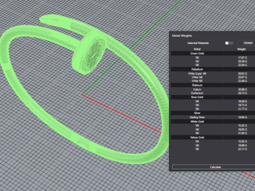This screenshot has width=255, height=191.
Task: Select the 18K row under Rose Gold
Action: [213, 109]
